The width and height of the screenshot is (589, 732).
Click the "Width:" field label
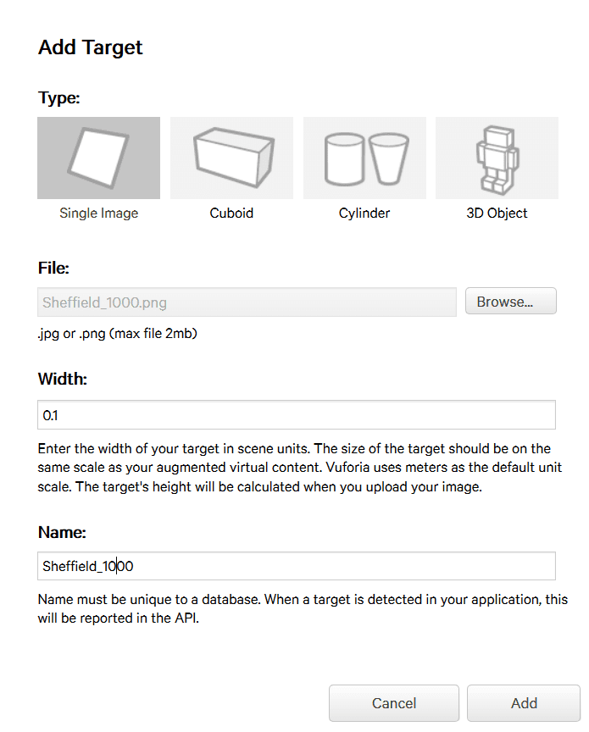click(x=63, y=379)
